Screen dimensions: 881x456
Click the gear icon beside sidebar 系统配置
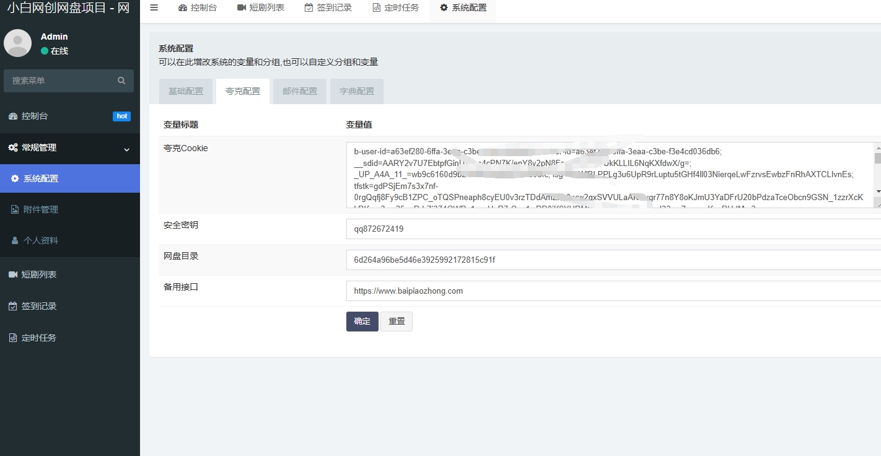[15, 178]
